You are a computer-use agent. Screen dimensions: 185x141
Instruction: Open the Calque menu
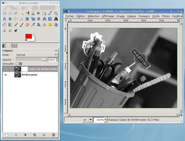tap(131, 16)
